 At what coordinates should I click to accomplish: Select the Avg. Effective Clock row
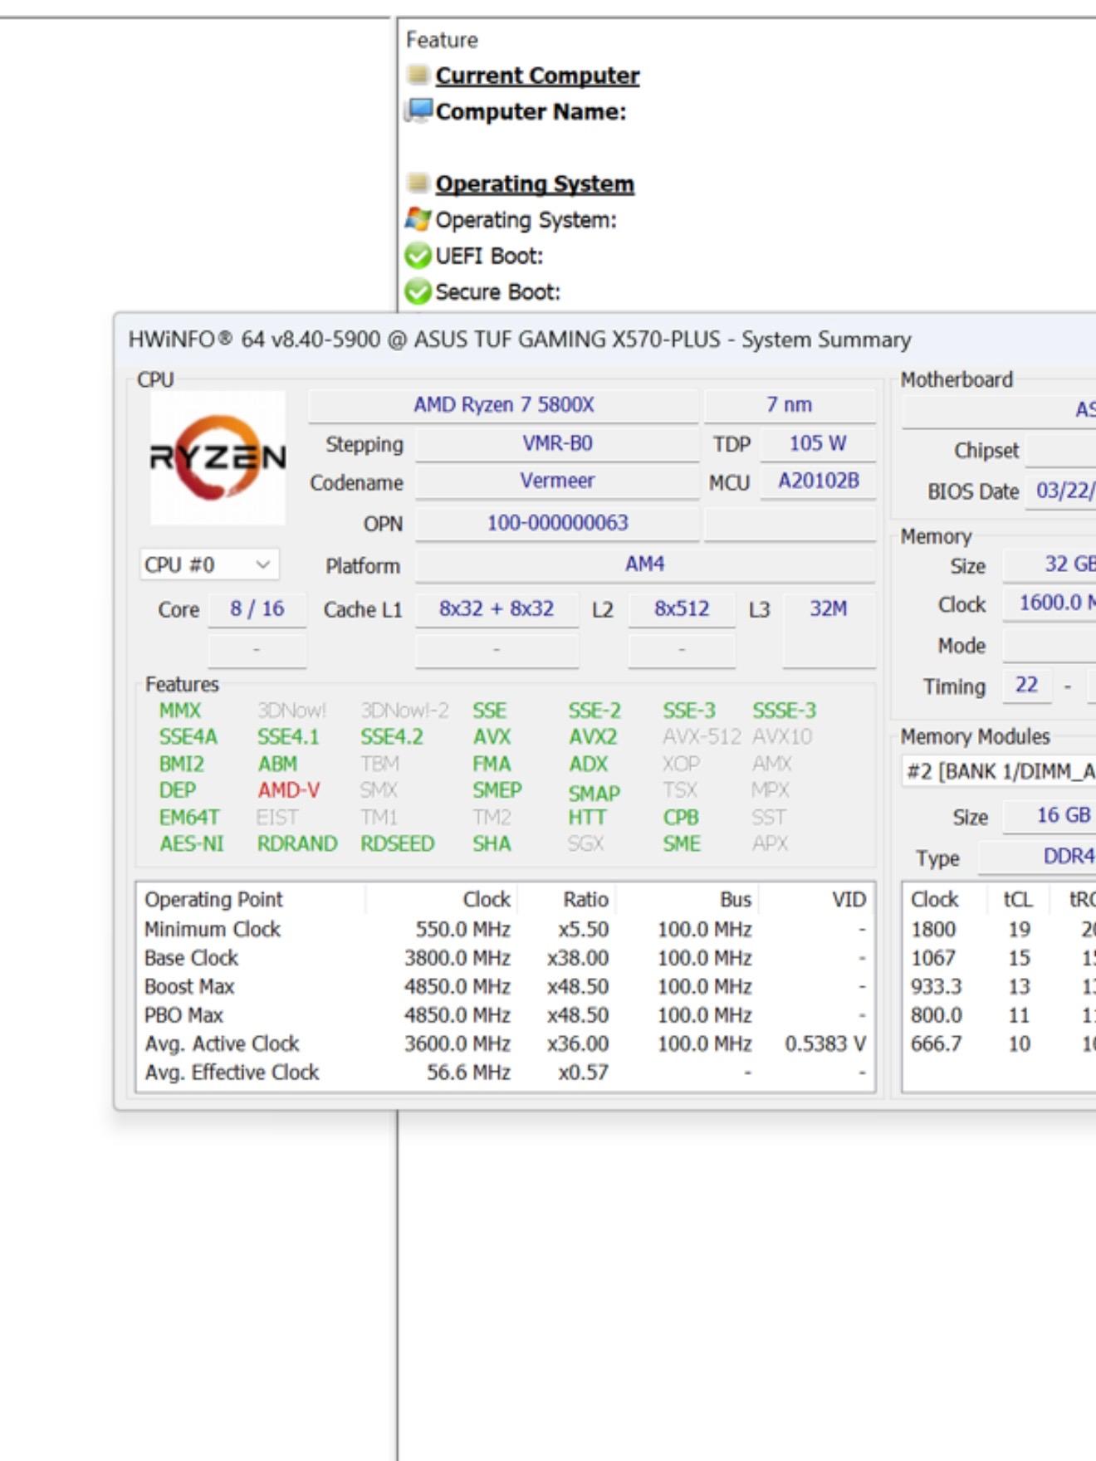click(506, 1073)
